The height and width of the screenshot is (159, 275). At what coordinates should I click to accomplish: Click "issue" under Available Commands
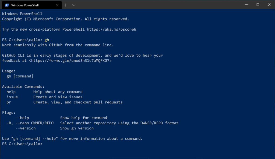[12, 97]
